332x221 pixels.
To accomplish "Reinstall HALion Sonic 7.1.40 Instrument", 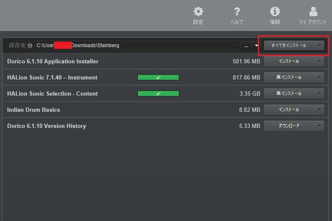I will pos(289,77).
